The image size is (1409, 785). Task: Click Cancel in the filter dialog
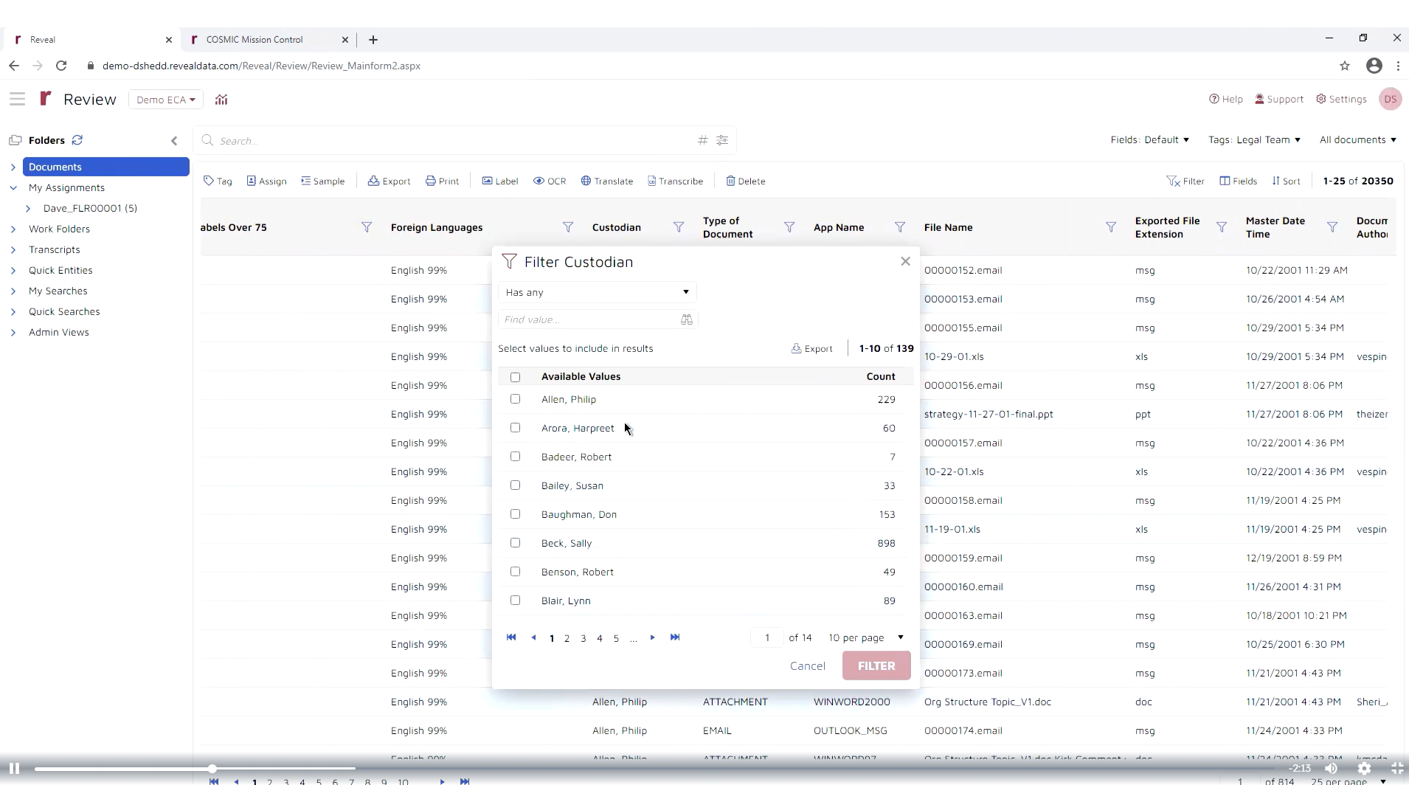pyautogui.click(x=807, y=665)
